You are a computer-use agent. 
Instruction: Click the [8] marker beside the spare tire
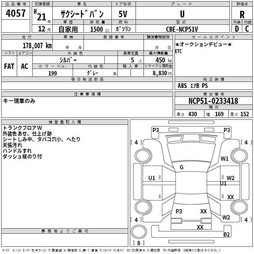[138, 243]
